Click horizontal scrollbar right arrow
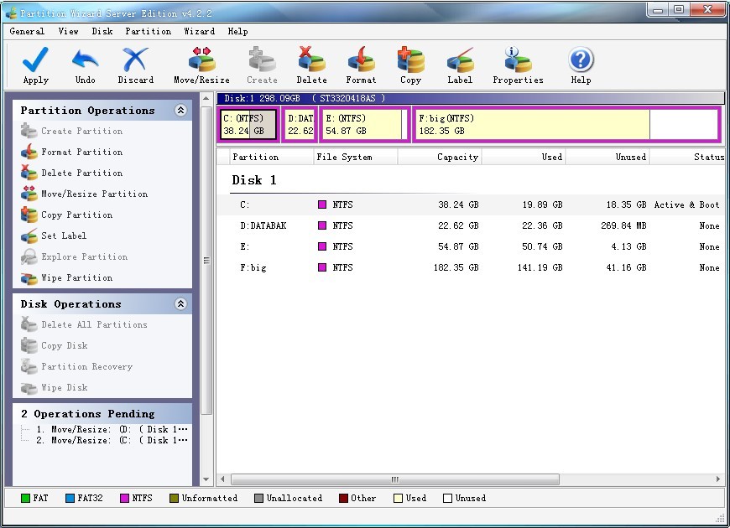The height and width of the screenshot is (528, 730). [718, 479]
